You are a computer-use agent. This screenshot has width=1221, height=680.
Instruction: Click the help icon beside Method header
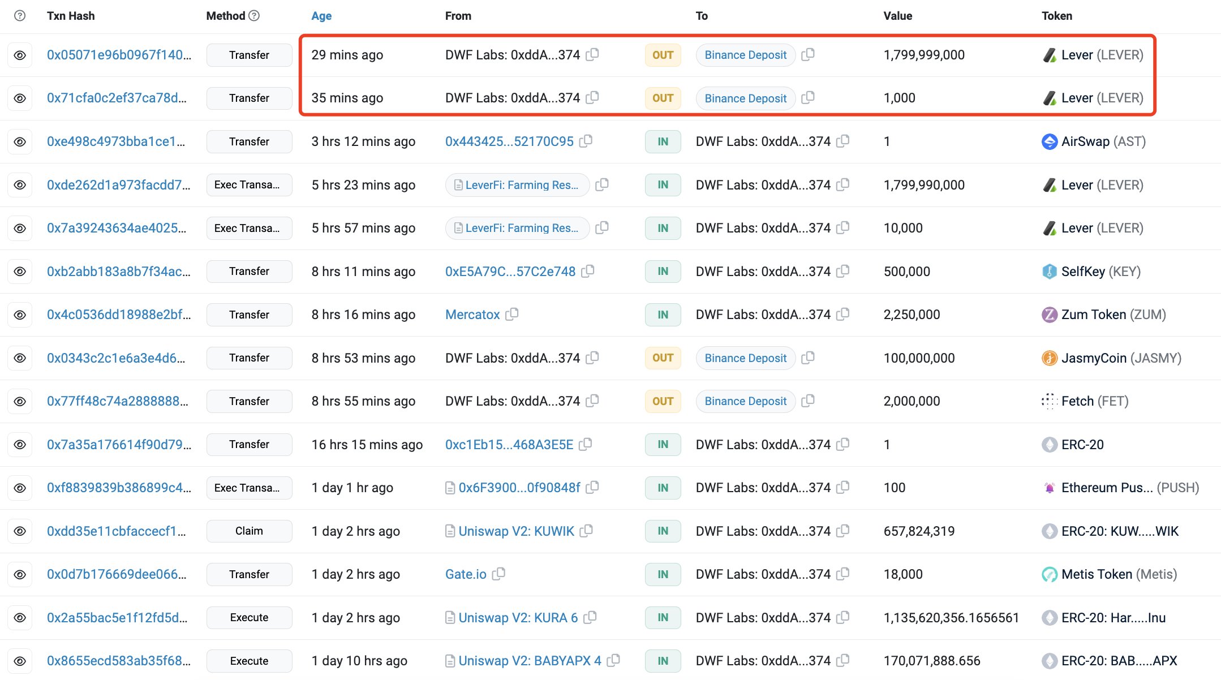(x=254, y=16)
